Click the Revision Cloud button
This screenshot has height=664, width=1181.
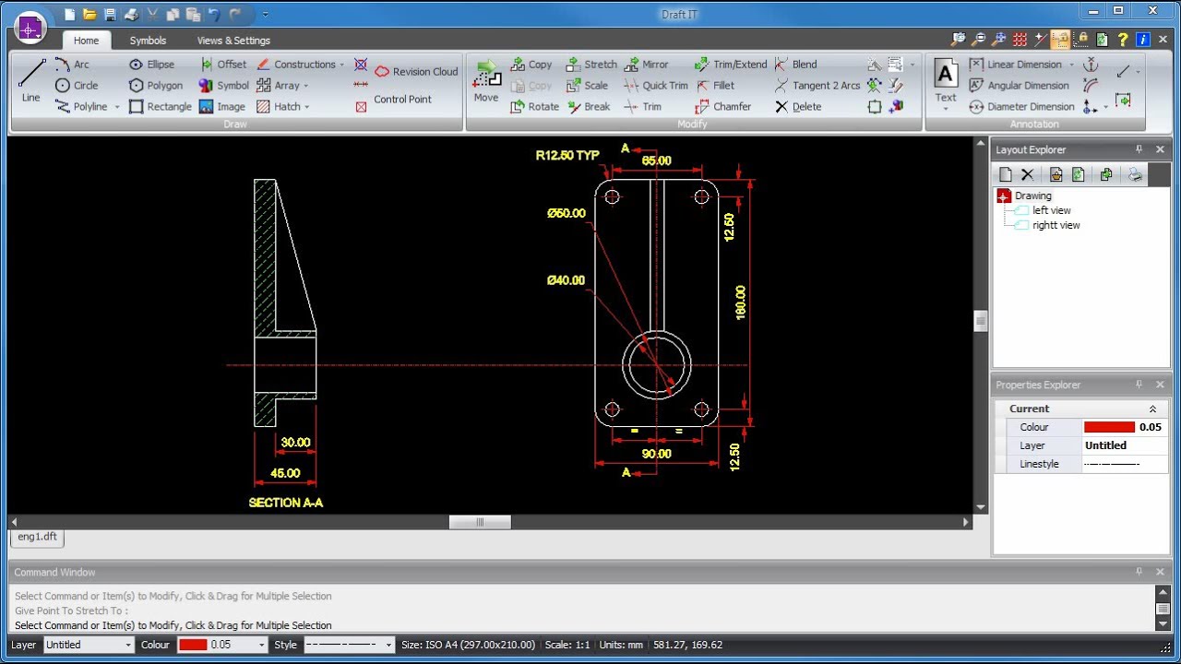(416, 72)
